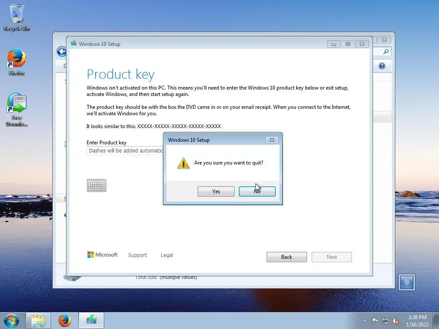Click Yes to quit setup
The image size is (439, 329).
click(216, 191)
